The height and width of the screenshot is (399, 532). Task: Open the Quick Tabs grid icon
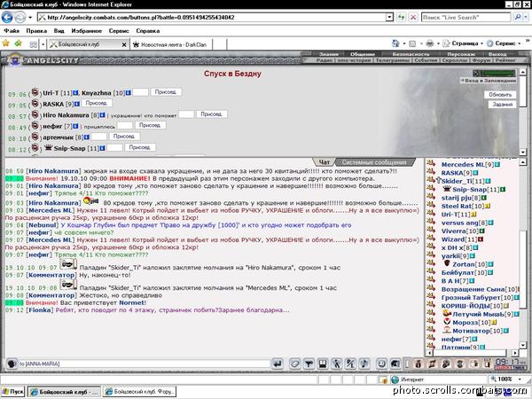tap(34, 44)
